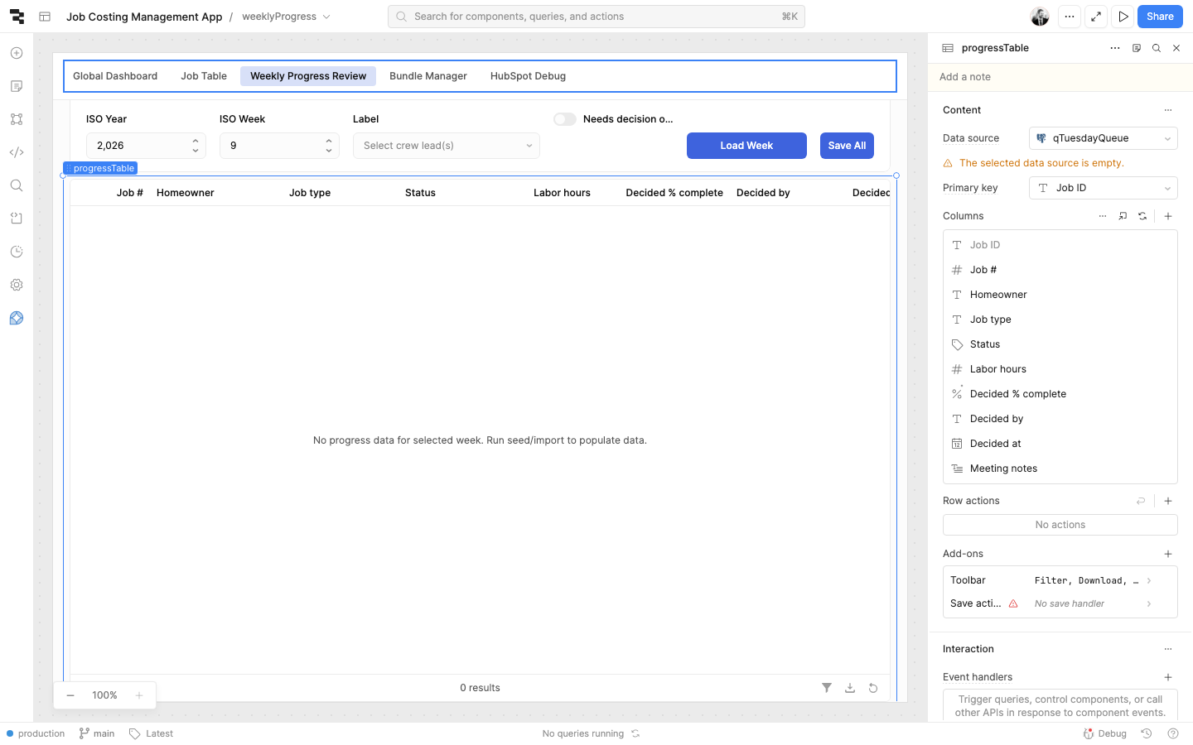Open the Debug panel in status bar

(1105, 733)
